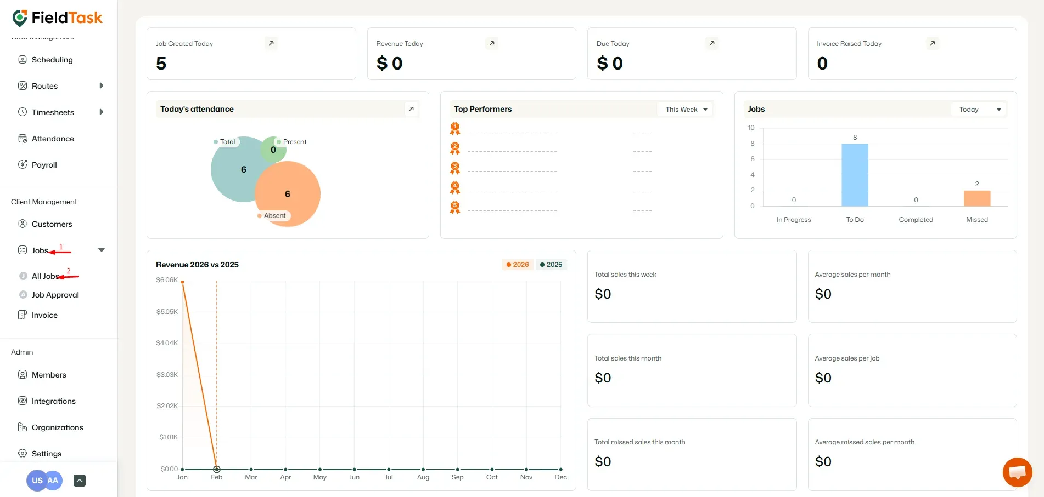Click the Absent bubble showing 6
Screen dimensions: 1044x497
(288, 193)
